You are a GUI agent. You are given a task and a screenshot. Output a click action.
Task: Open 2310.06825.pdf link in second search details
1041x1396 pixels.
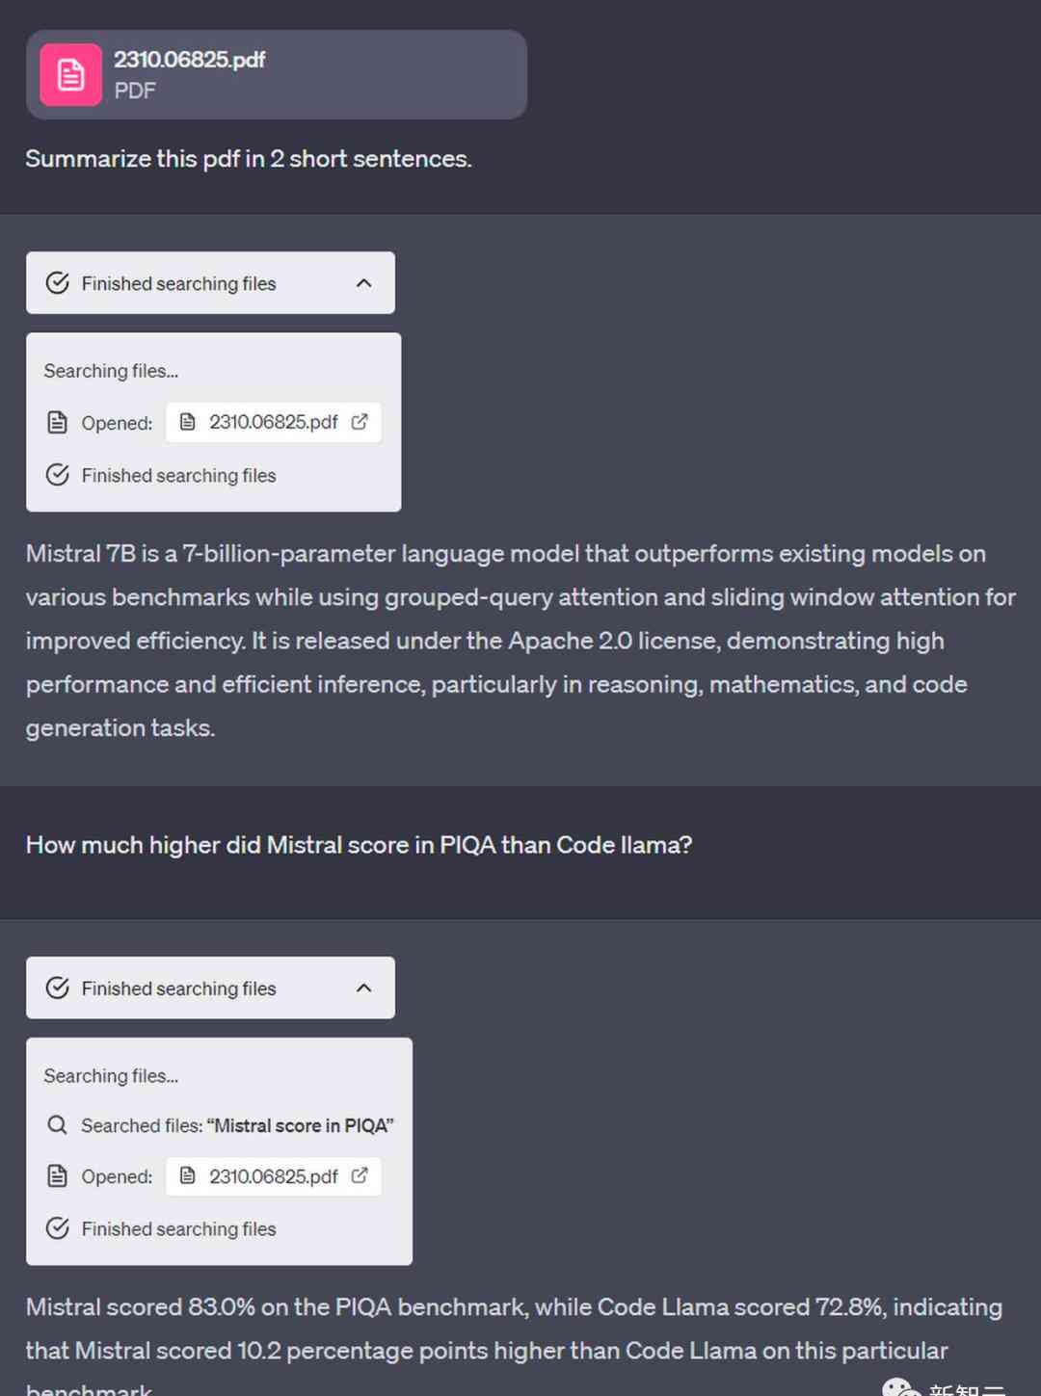tap(274, 1176)
